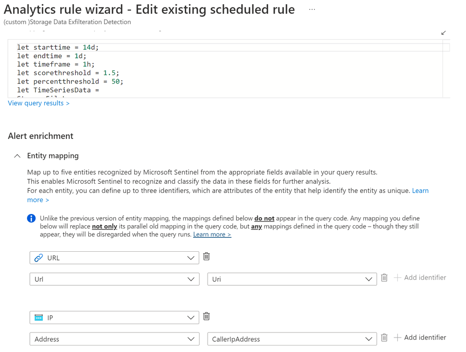Click the blue info icon next to the notice
This screenshot has width=466, height=352.
[31, 218]
